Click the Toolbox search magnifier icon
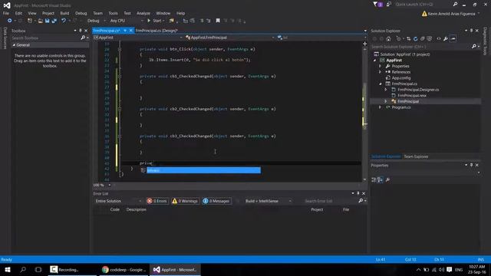This screenshot has height=276, width=491. pos(83,38)
